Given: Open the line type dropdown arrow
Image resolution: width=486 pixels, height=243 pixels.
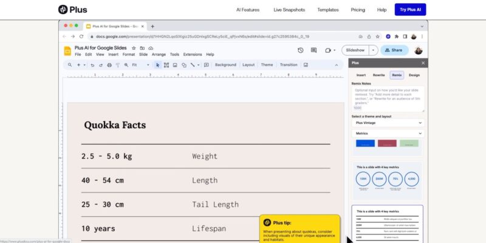Looking at the screenshot, I should tap(199, 65).
